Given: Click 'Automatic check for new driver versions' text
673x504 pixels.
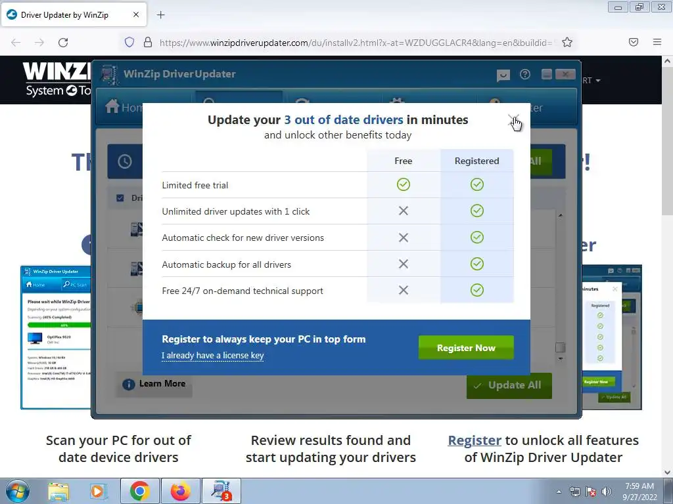Looking at the screenshot, I should pyautogui.click(x=243, y=238).
